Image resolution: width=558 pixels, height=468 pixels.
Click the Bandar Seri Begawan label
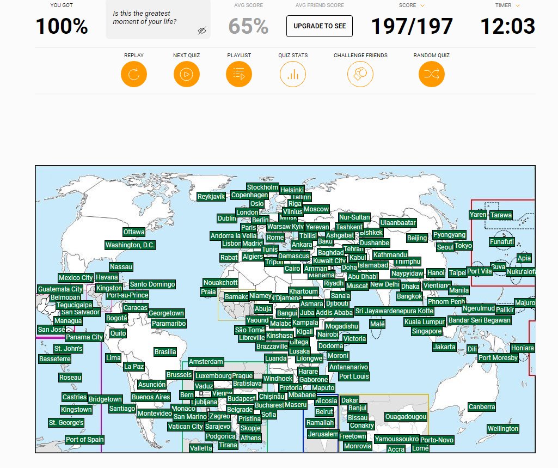[x=480, y=320]
